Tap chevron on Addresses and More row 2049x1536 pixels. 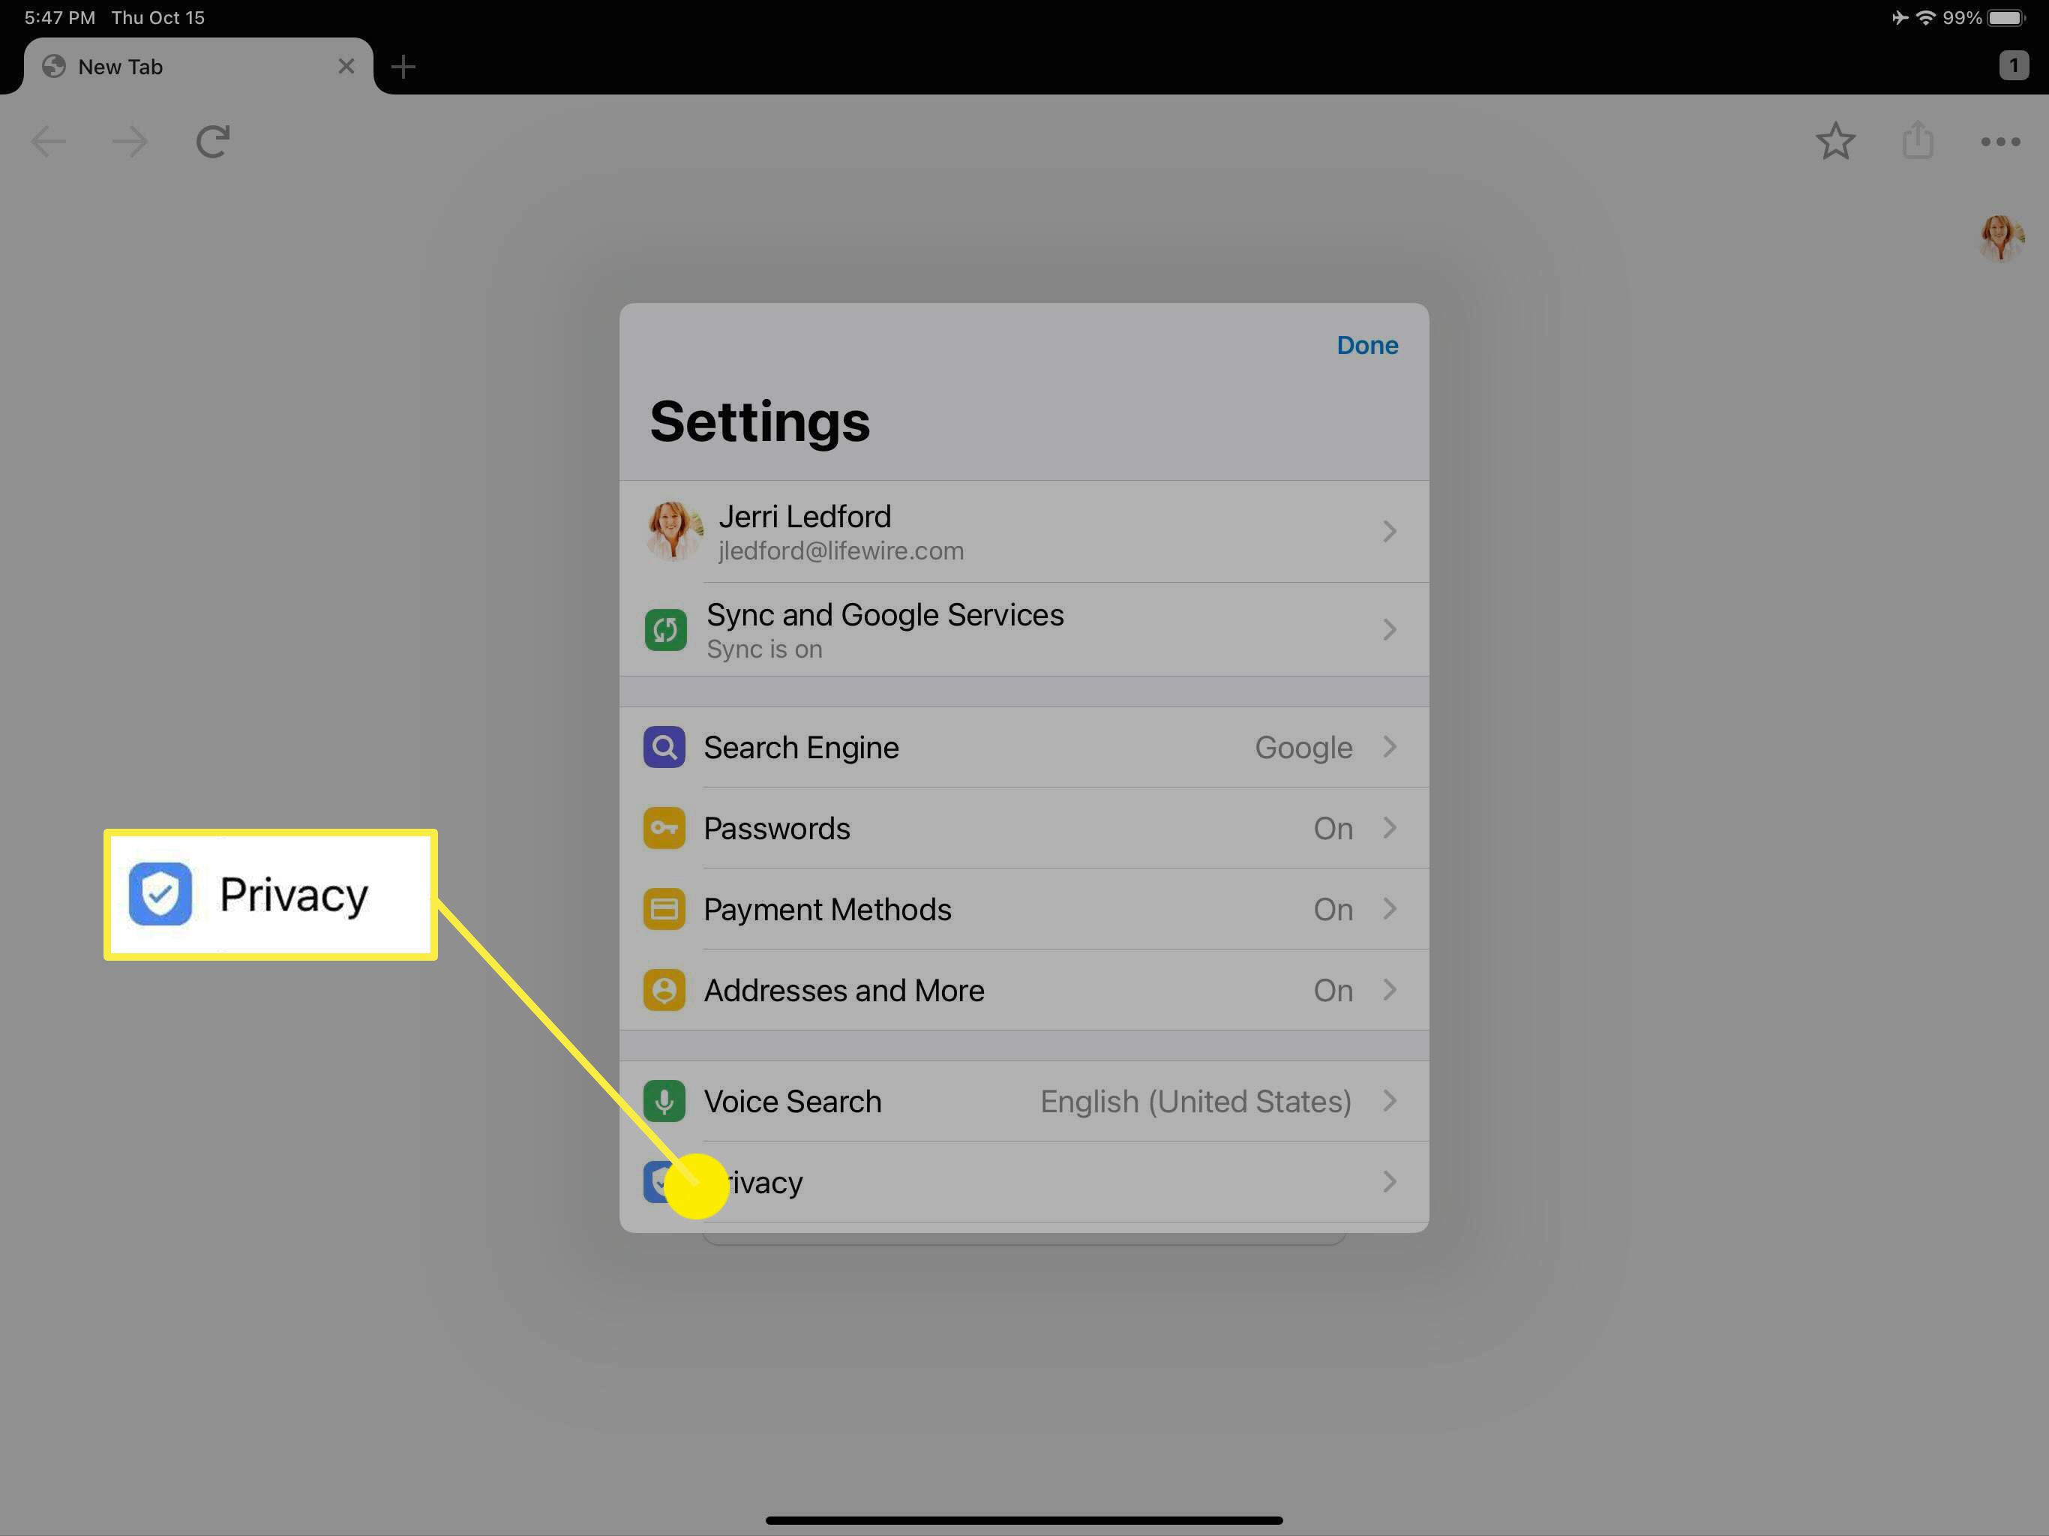click(x=1390, y=989)
